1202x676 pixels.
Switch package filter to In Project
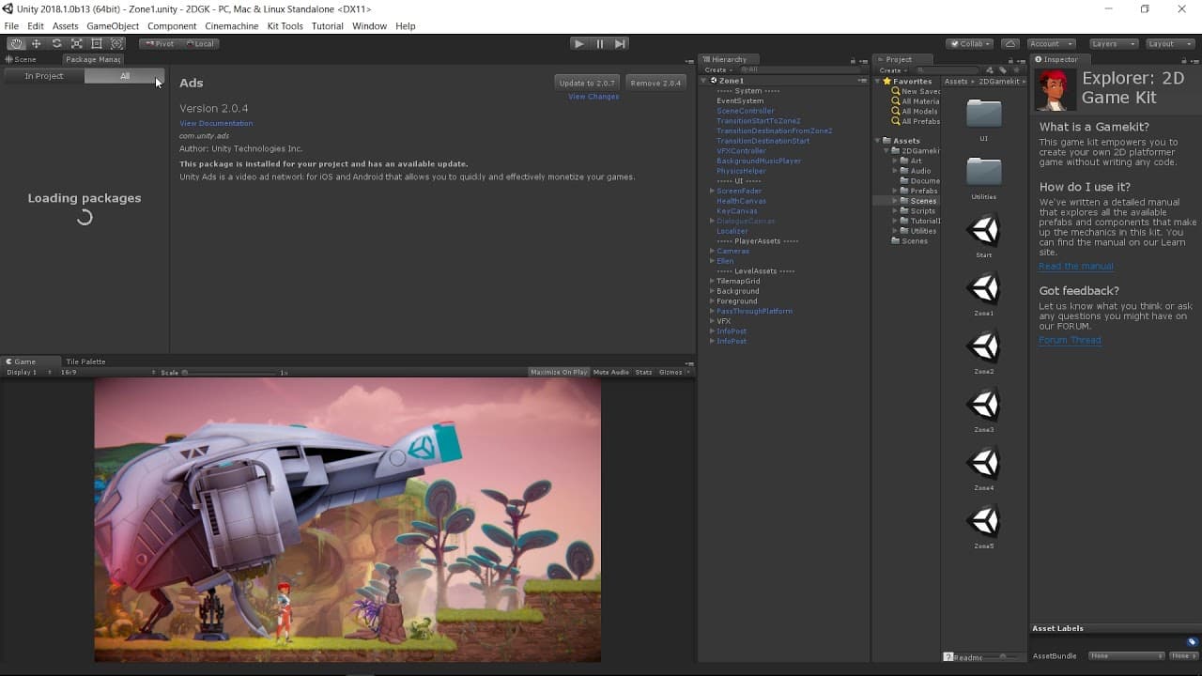44,76
